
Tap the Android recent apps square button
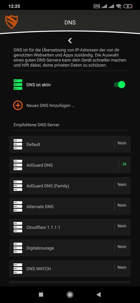click(x=41, y=295)
